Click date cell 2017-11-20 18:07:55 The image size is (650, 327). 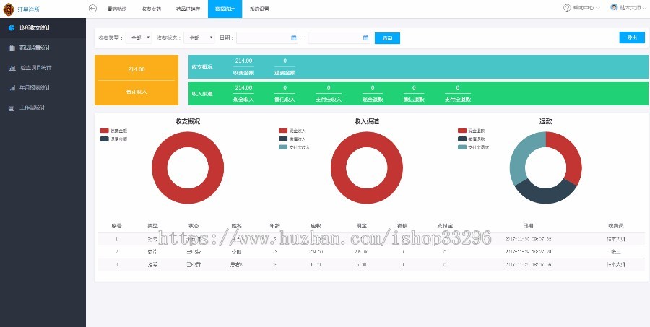coord(528,265)
